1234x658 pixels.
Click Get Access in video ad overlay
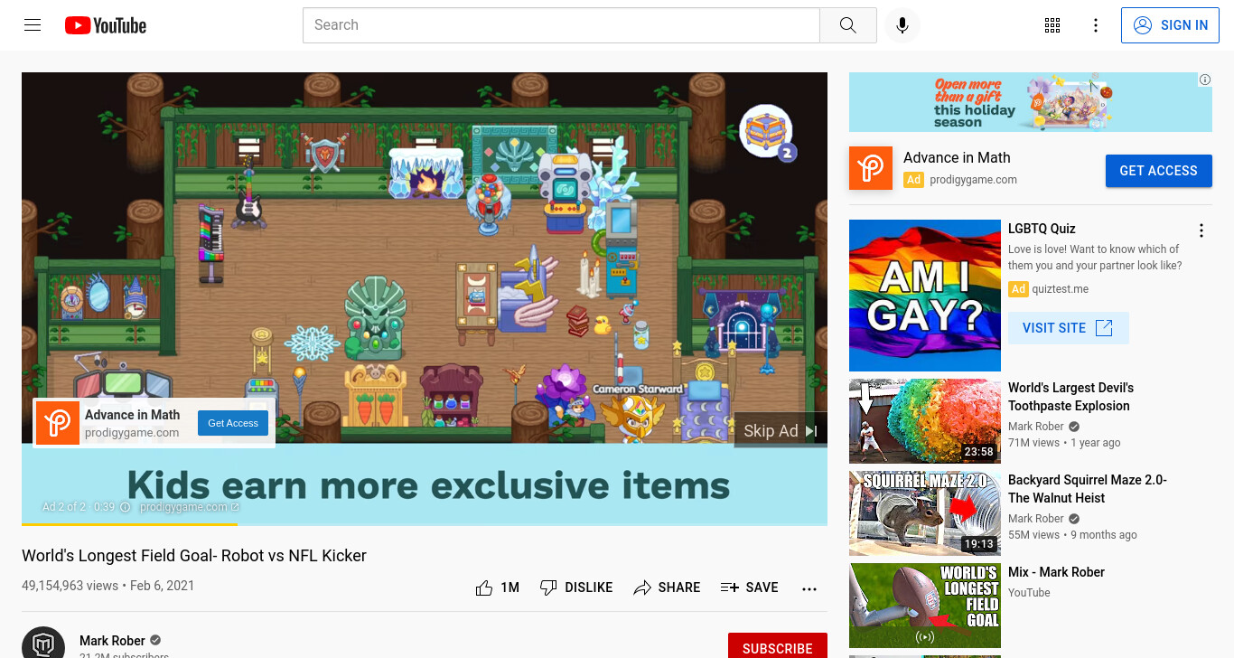coord(233,423)
